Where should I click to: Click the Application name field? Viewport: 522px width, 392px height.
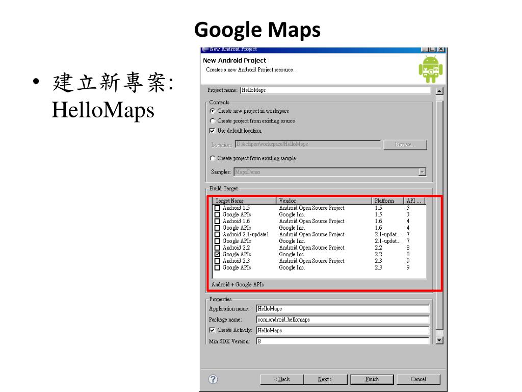343,309
